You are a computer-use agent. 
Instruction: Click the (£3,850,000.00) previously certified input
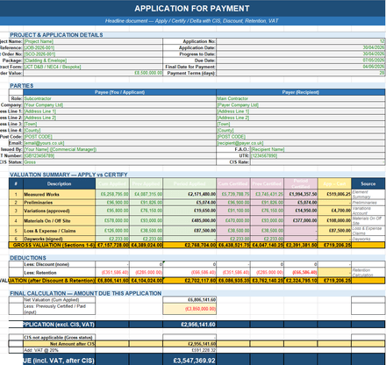pos(189,309)
